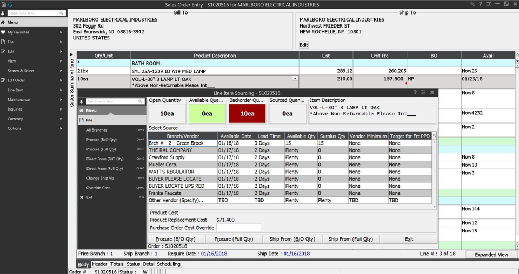Toggle pin icon in Line Item Sourcing menu
The width and height of the screenshot is (519, 274).
pyautogui.click(x=82, y=101)
